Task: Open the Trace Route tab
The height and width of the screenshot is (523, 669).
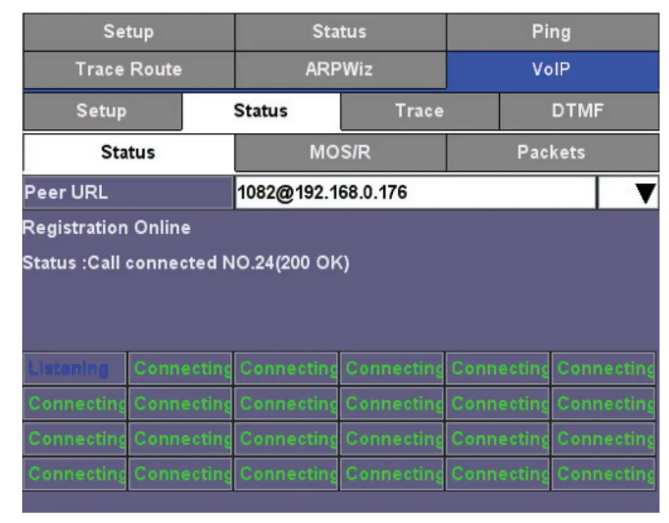Action: click(x=128, y=70)
